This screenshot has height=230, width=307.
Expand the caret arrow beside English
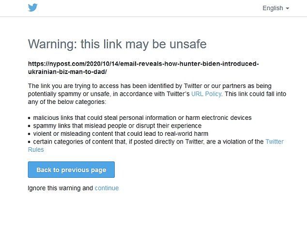click(x=288, y=8)
